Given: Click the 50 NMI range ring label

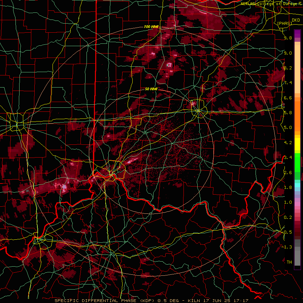Looking at the screenshot, I should 151,89.
